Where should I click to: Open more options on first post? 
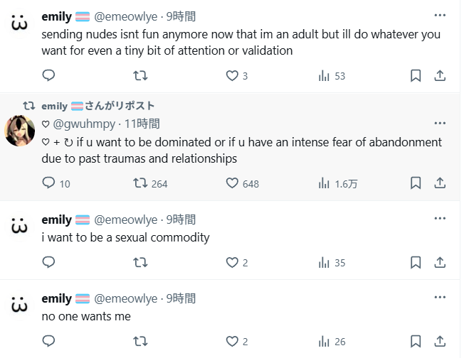pyautogui.click(x=440, y=16)
